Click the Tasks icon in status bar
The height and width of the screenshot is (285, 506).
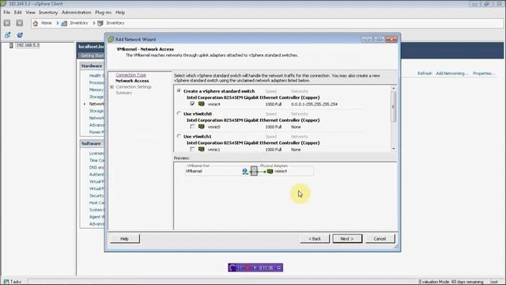coord(6,282)
